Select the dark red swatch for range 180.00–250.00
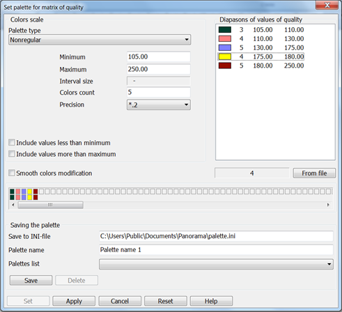The image size is (342, 312). click(225, 65)
